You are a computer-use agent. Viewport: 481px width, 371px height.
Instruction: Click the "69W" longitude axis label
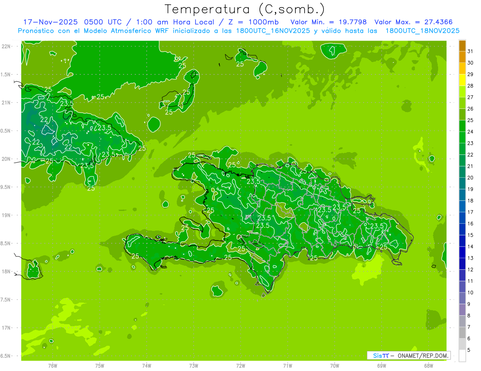pyautogui.click(x=382, y=366)
